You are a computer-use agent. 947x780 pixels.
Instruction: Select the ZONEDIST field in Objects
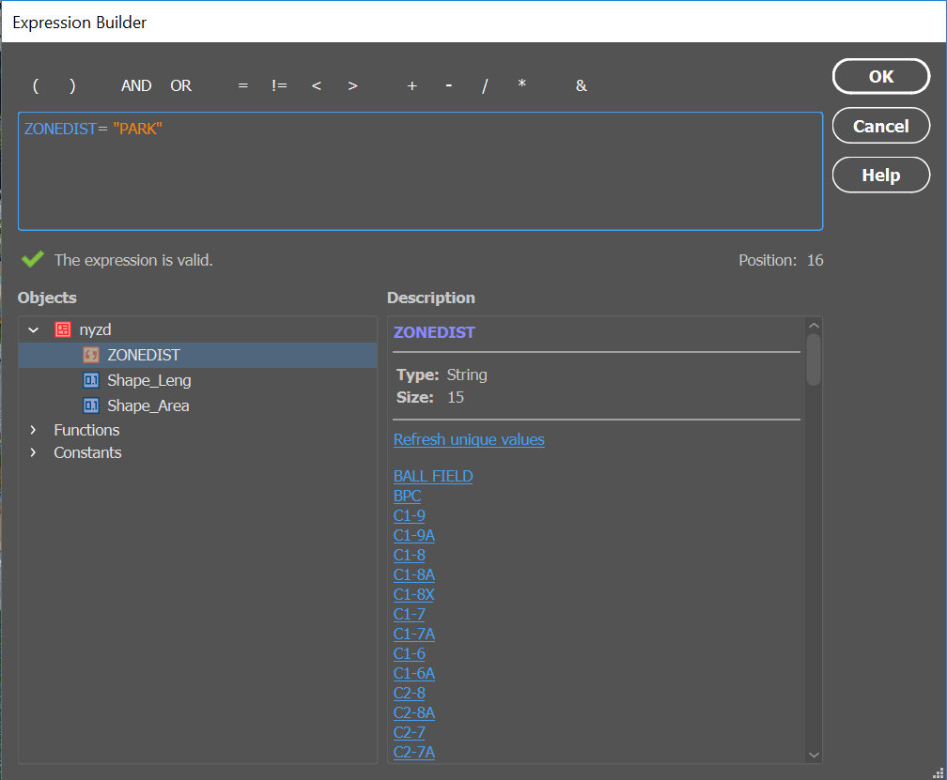point(198,356)
